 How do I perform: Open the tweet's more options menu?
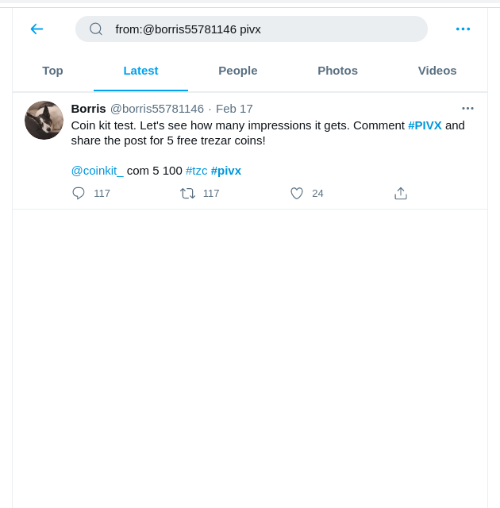[467, 109]
